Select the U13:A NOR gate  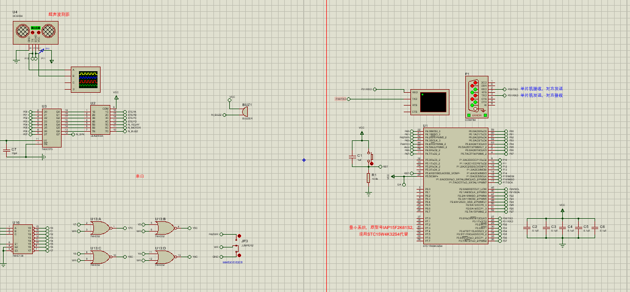(100, 228)
